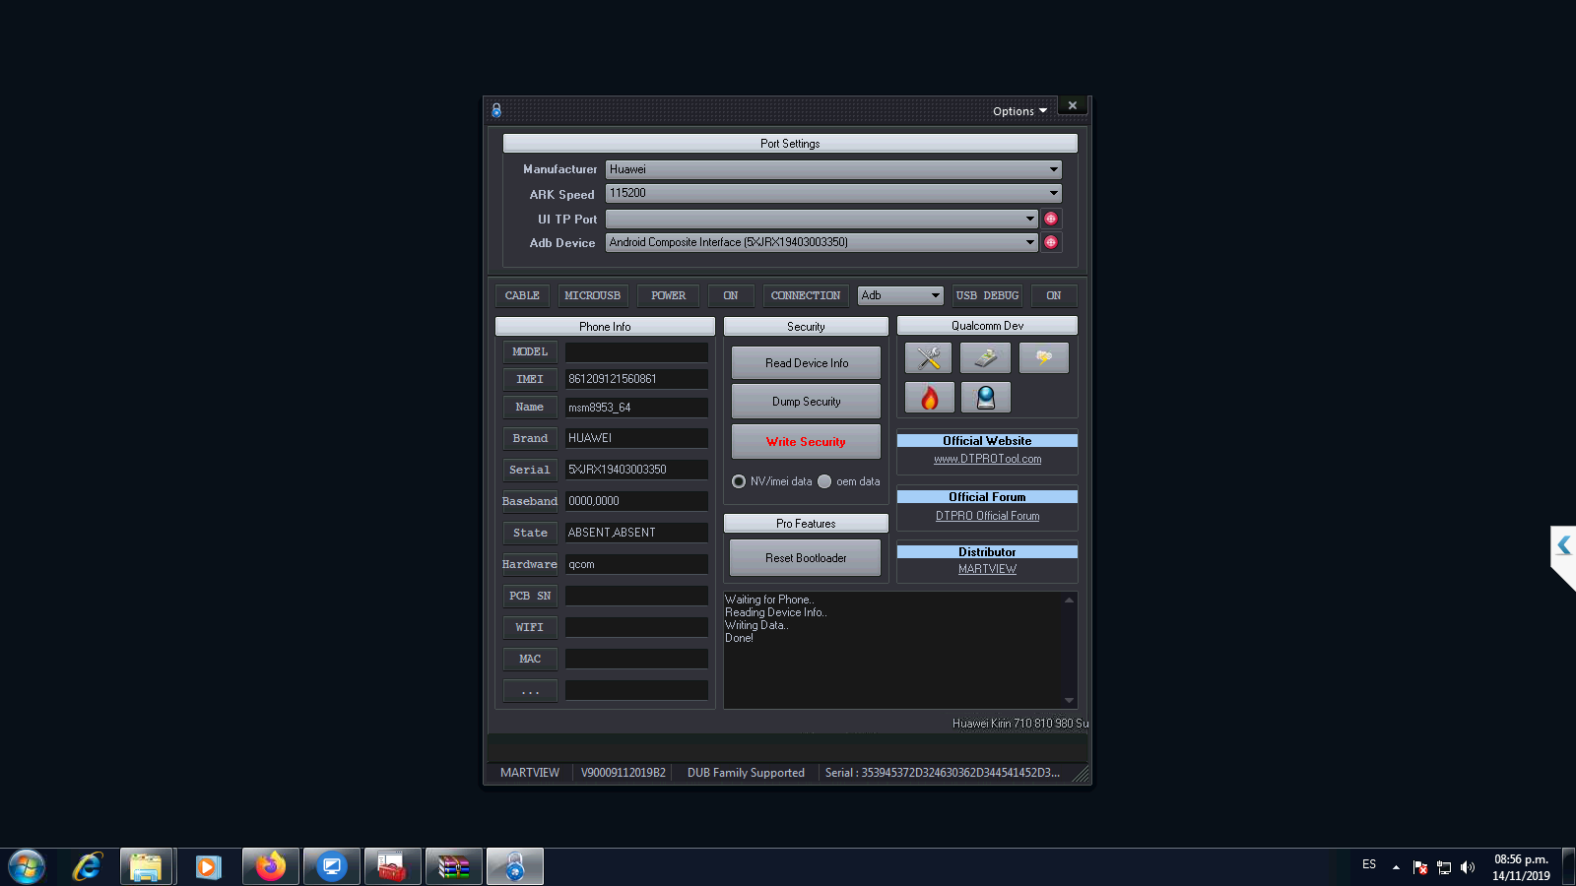This screenshot has width=1576, height=886.
Task: Select the oem data radio option
Action: (824, 481)
